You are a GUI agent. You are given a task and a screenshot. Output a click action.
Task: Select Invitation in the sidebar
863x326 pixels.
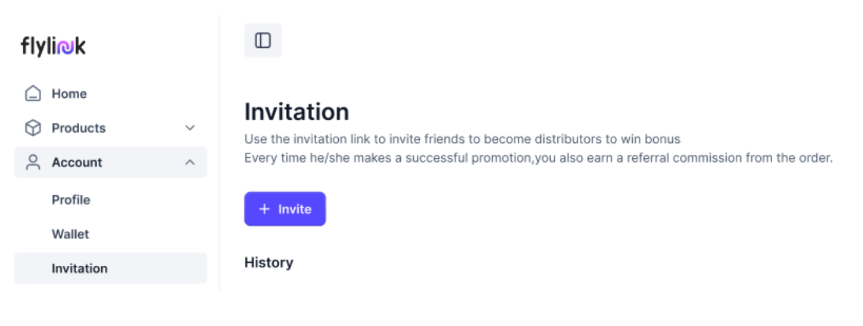coord(79,269)
